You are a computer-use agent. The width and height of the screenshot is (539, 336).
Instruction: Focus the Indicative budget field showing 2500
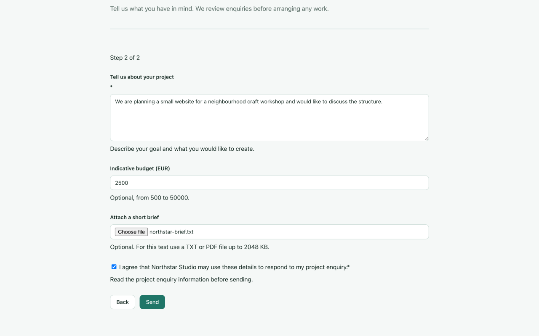269,183
